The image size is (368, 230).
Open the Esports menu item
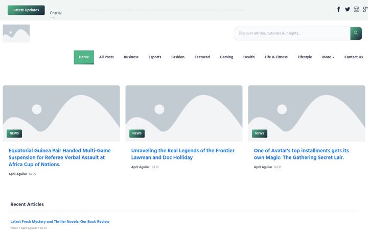pos(155,57)
